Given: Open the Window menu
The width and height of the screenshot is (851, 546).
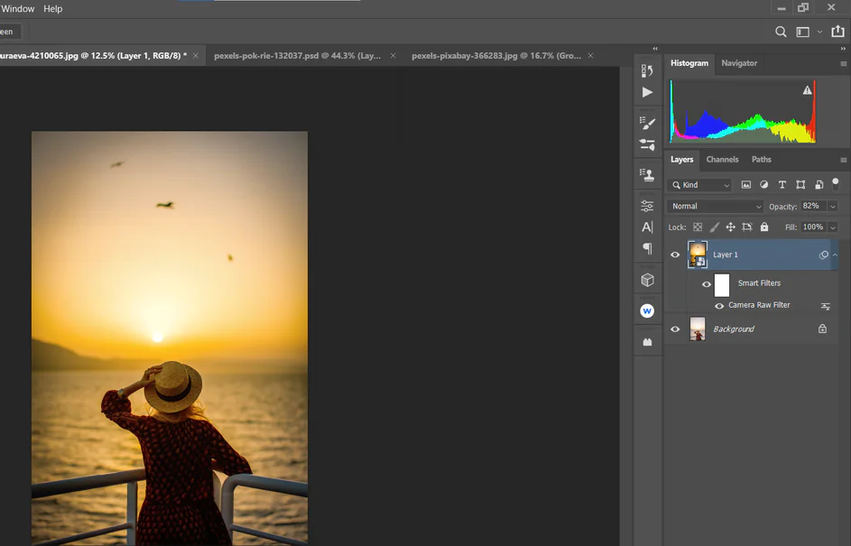Looking at the screenshot, I should click(17, 9).
